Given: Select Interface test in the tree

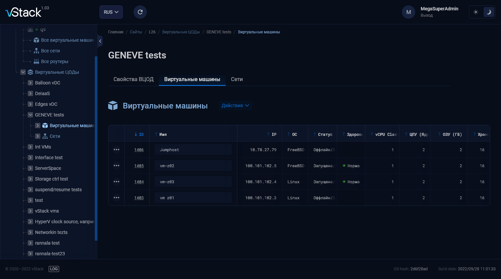Looking at the screenshot, I should [49, 158].
